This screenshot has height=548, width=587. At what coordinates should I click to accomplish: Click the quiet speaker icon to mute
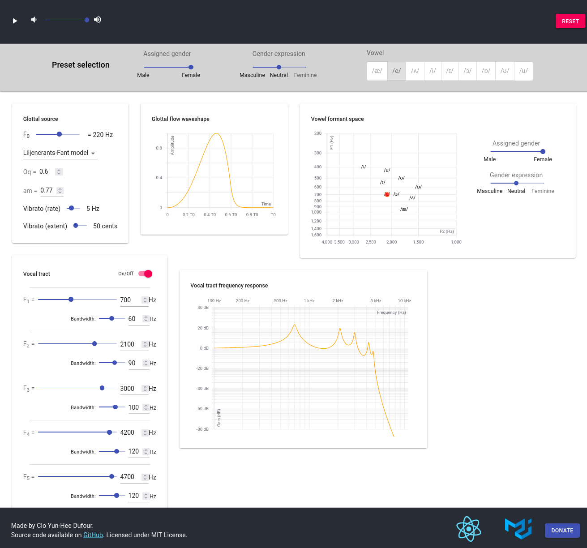(34, 19)
